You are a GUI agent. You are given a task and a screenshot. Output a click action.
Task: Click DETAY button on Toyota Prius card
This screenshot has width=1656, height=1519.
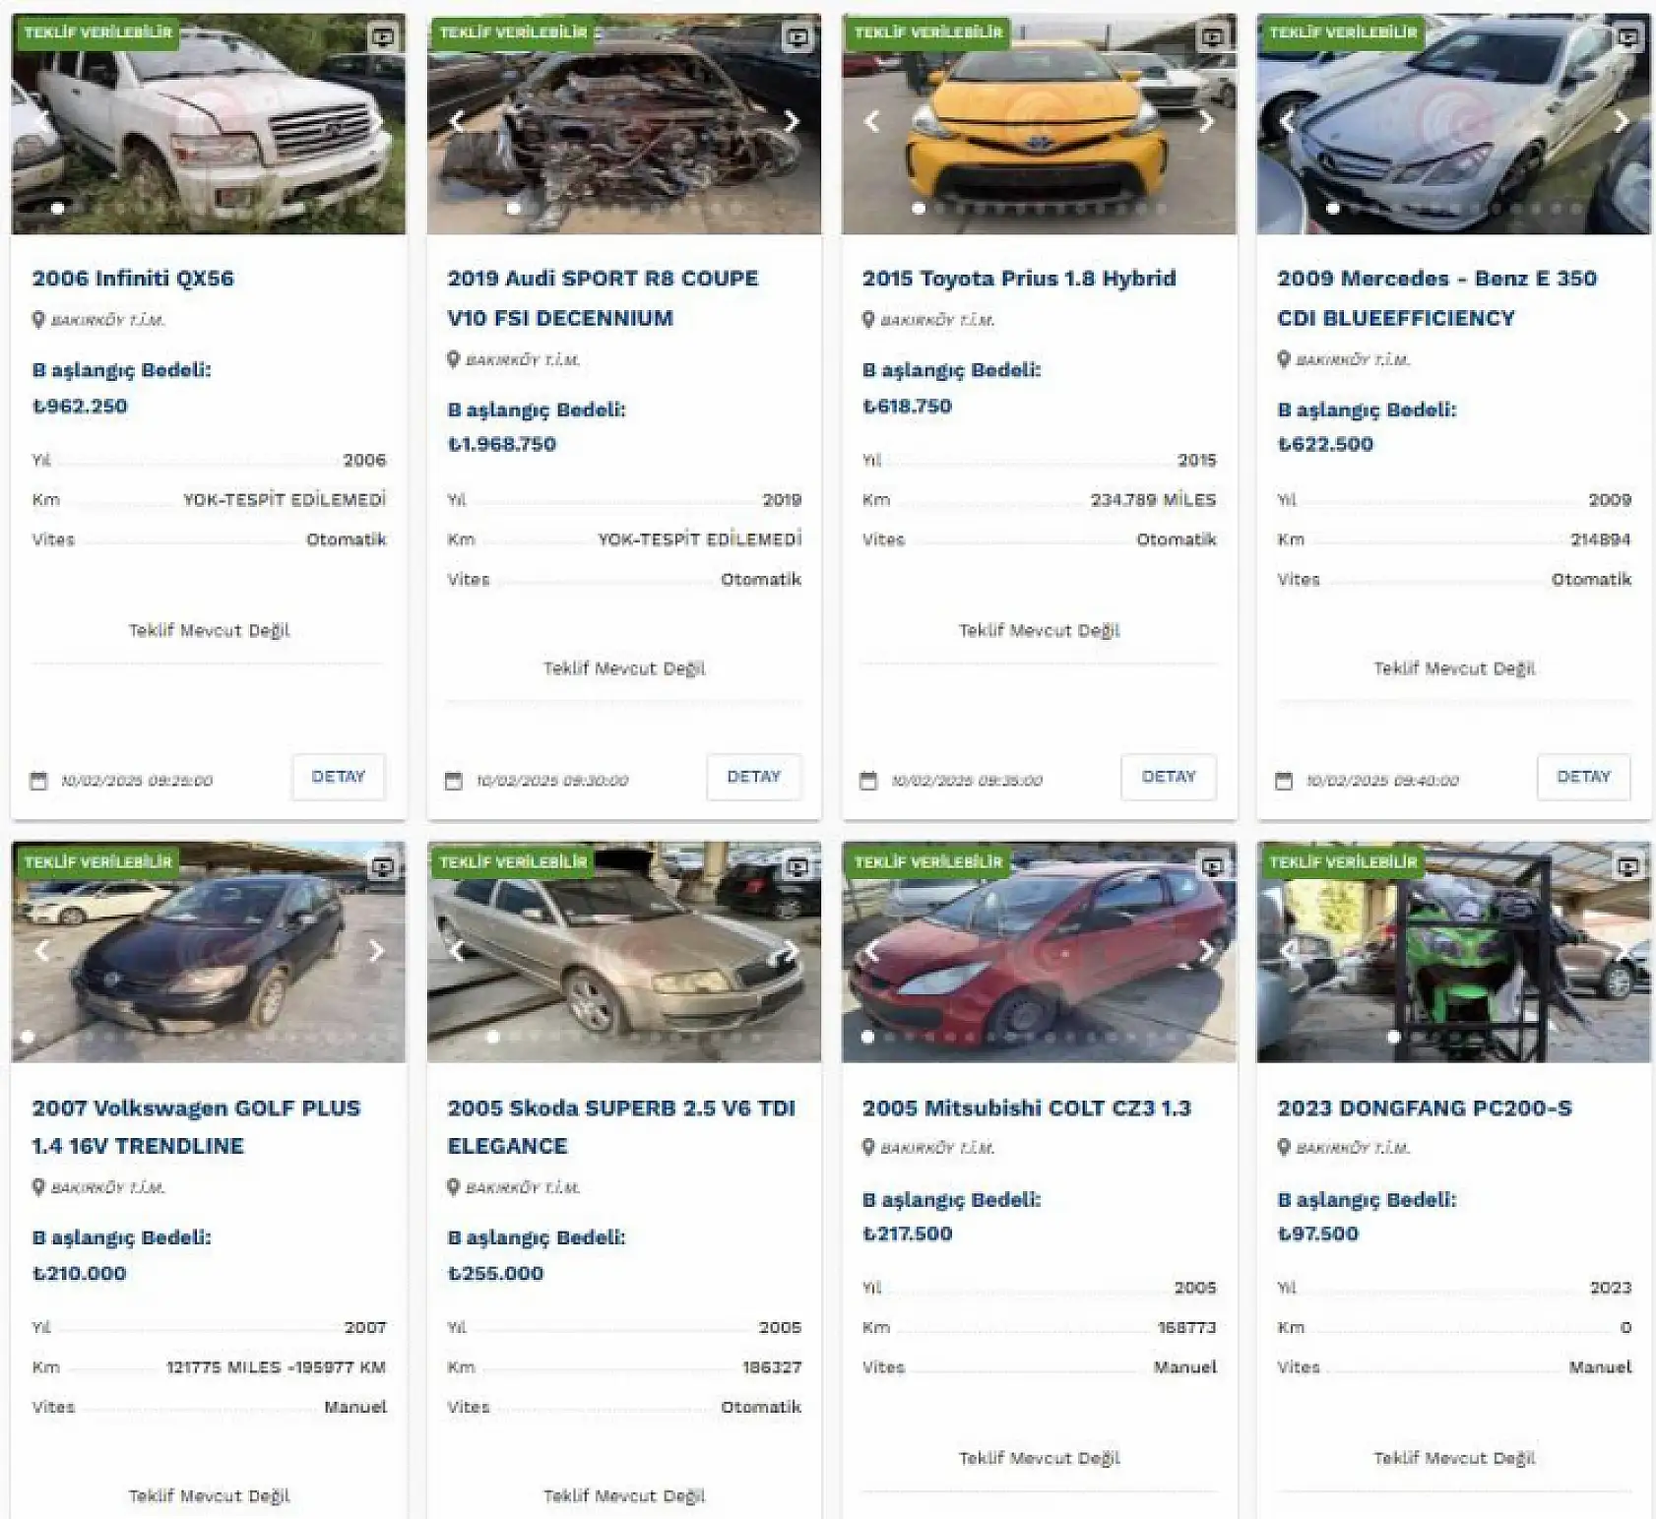[x=1169, y=777]
